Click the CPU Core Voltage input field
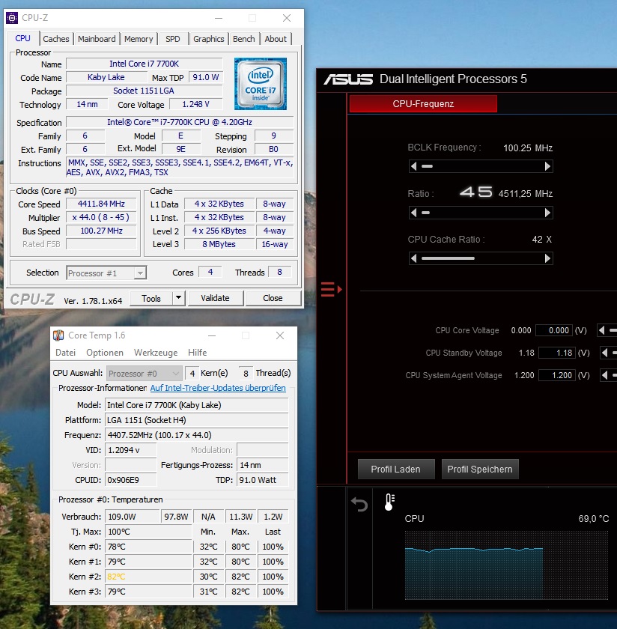 554,330
